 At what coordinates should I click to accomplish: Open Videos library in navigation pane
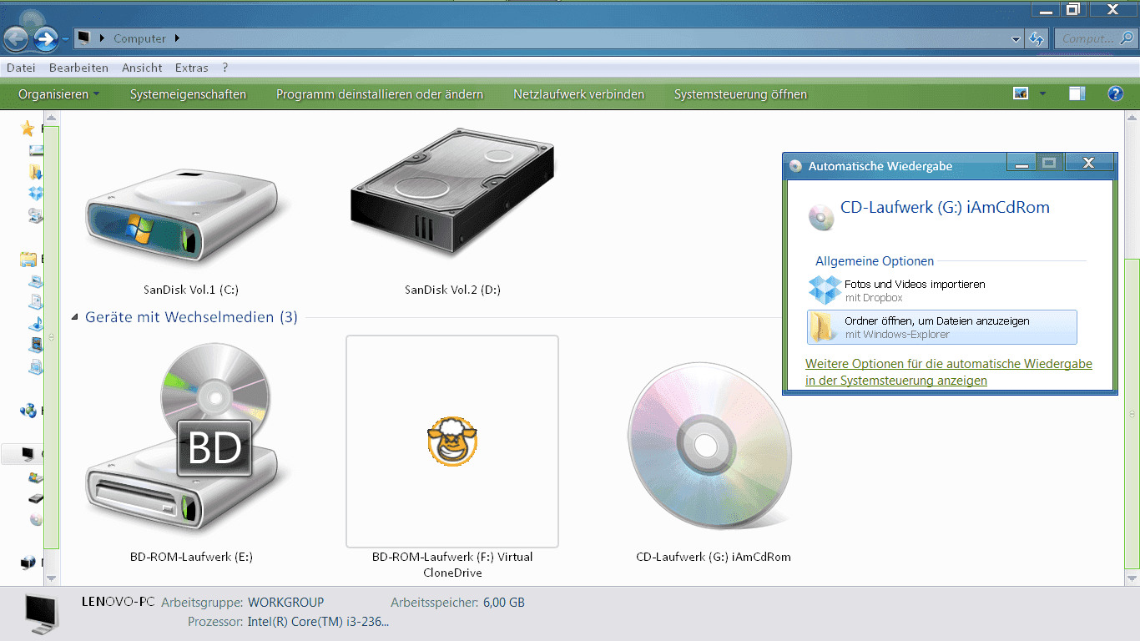[35, 344]
